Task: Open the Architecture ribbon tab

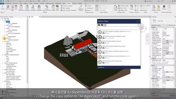Action: point(8,4)
